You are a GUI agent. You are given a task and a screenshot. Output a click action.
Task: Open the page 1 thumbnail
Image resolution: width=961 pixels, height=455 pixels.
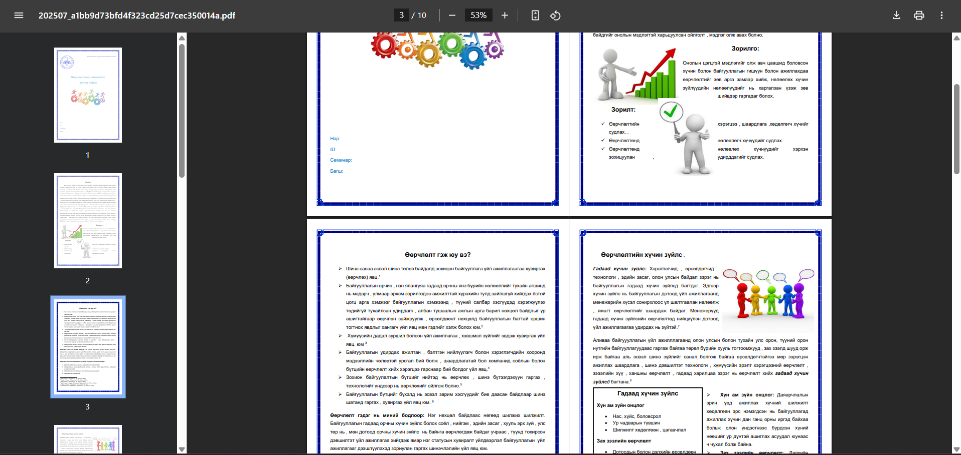(88, 95)
